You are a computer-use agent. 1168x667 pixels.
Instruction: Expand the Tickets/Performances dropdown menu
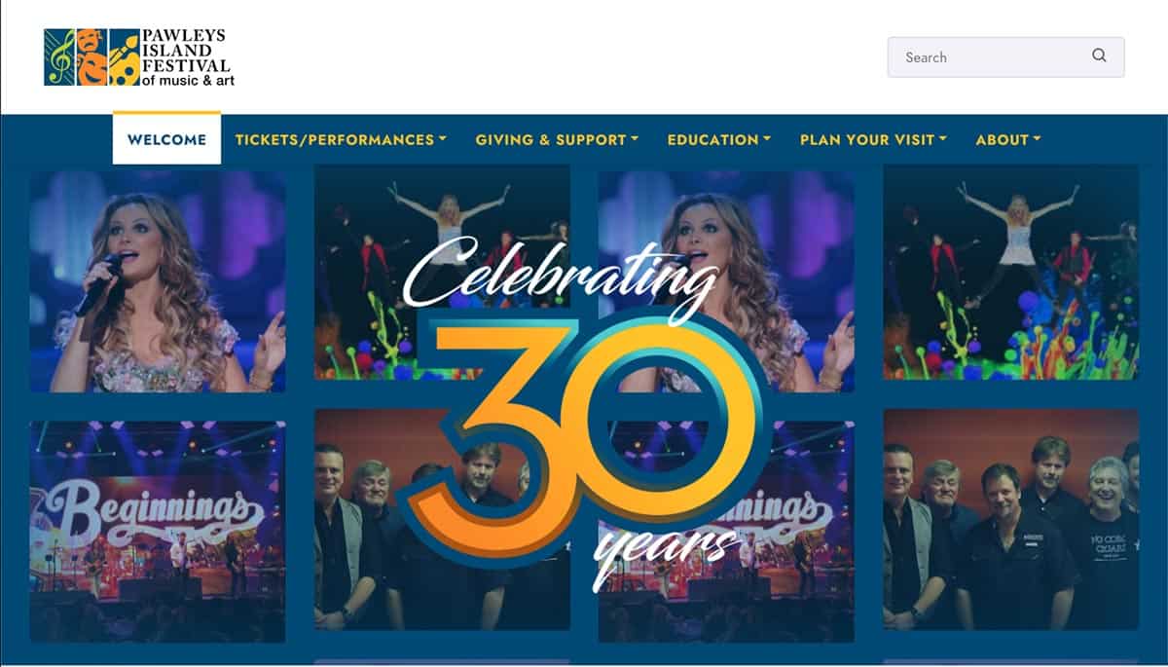point(341,139)
